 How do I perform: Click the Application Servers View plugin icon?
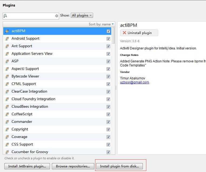point(7,54)
